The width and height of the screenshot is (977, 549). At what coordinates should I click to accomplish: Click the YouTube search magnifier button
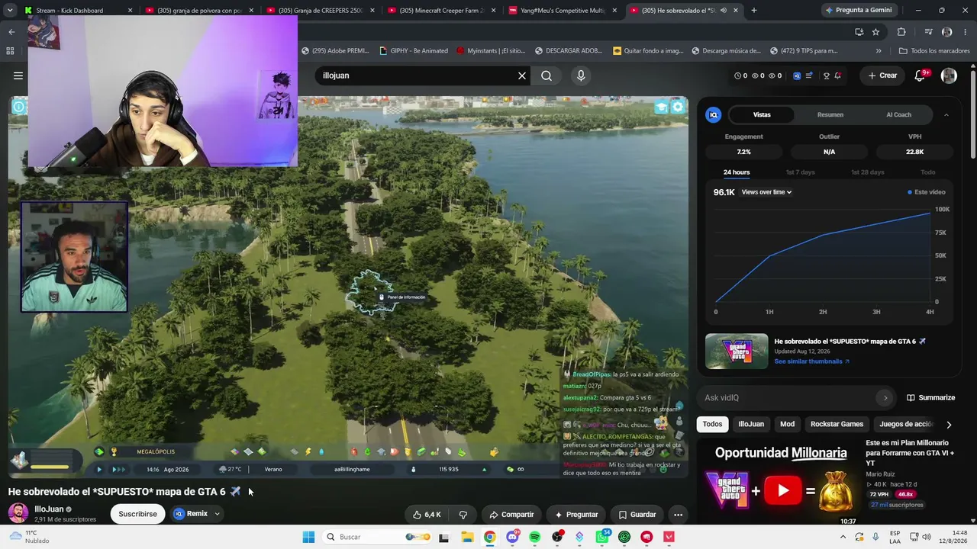547,75
